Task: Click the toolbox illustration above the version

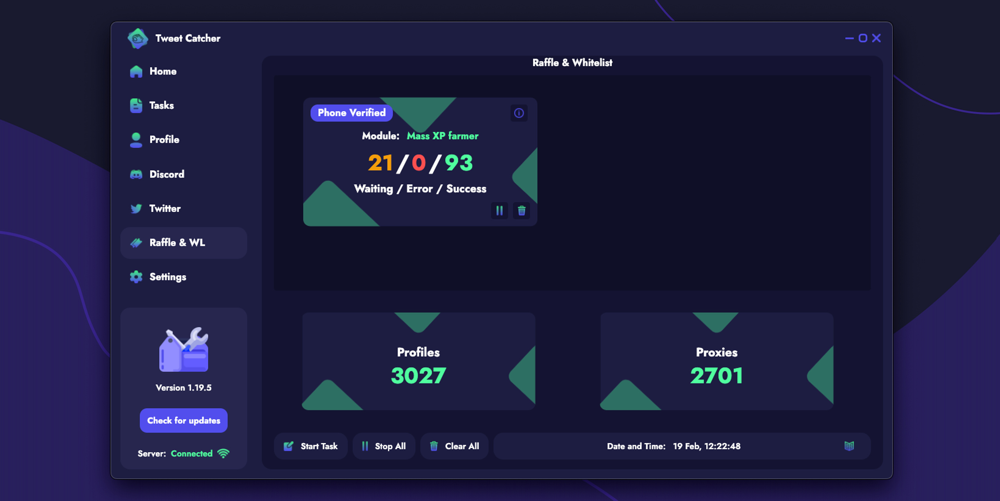Action: tap(184, 349)
